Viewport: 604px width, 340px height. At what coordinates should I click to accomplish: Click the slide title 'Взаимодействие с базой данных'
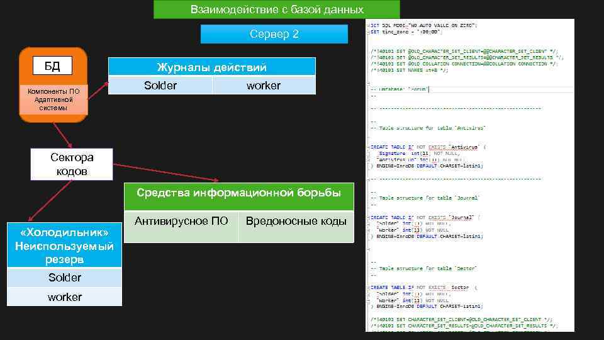point(277,9)
